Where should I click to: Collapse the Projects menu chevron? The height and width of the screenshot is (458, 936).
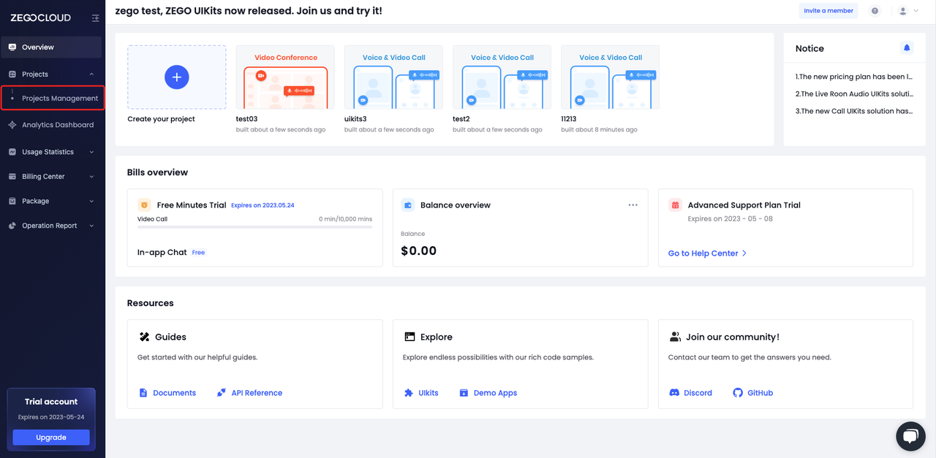pyautogui.click(x=91, y=75)
